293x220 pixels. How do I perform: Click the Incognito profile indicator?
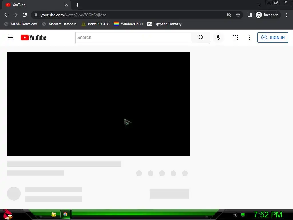(x=268, y=15)
